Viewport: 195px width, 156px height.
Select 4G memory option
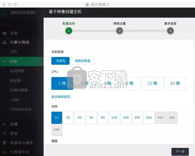(x=80, y=118)
